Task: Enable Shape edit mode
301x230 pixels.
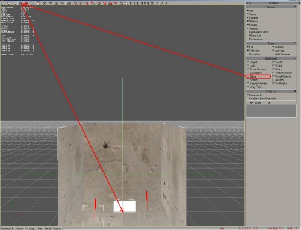Action: (252, 80)
